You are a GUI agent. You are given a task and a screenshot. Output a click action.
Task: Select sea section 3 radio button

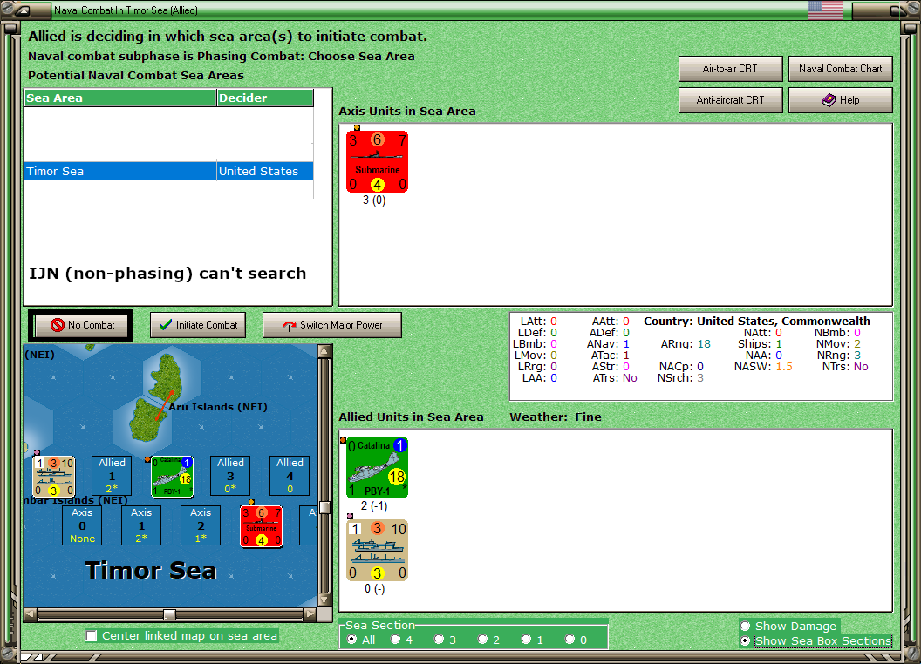click(x=439, y=640)
